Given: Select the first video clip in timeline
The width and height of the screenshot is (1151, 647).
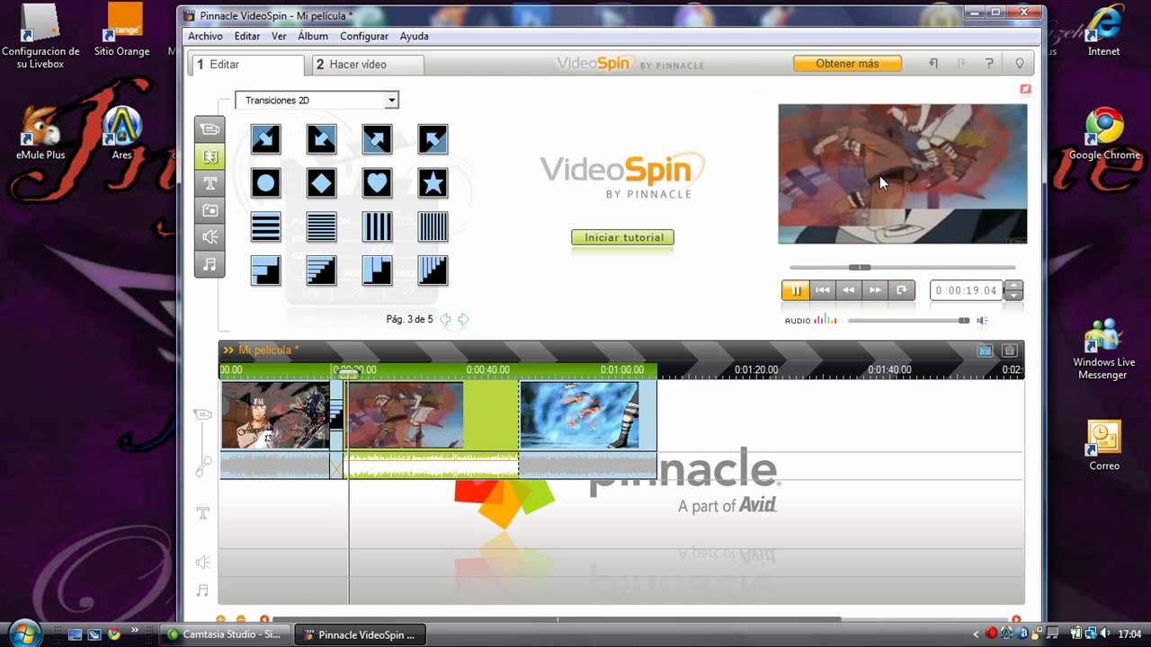Looking at the screenshot, I should tap(275, 415).
